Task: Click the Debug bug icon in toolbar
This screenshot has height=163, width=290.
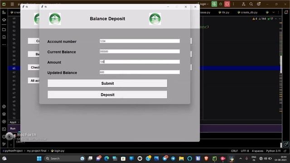Action: click(221, 4)
